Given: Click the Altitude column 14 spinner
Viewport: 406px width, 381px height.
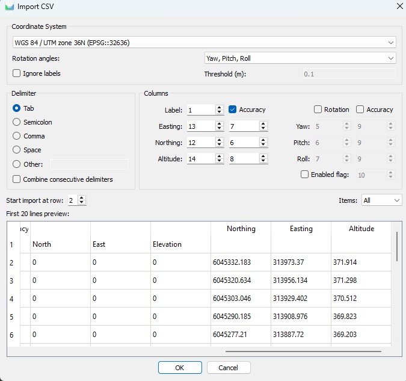Looking at the screenshot, I should point(220,159).
